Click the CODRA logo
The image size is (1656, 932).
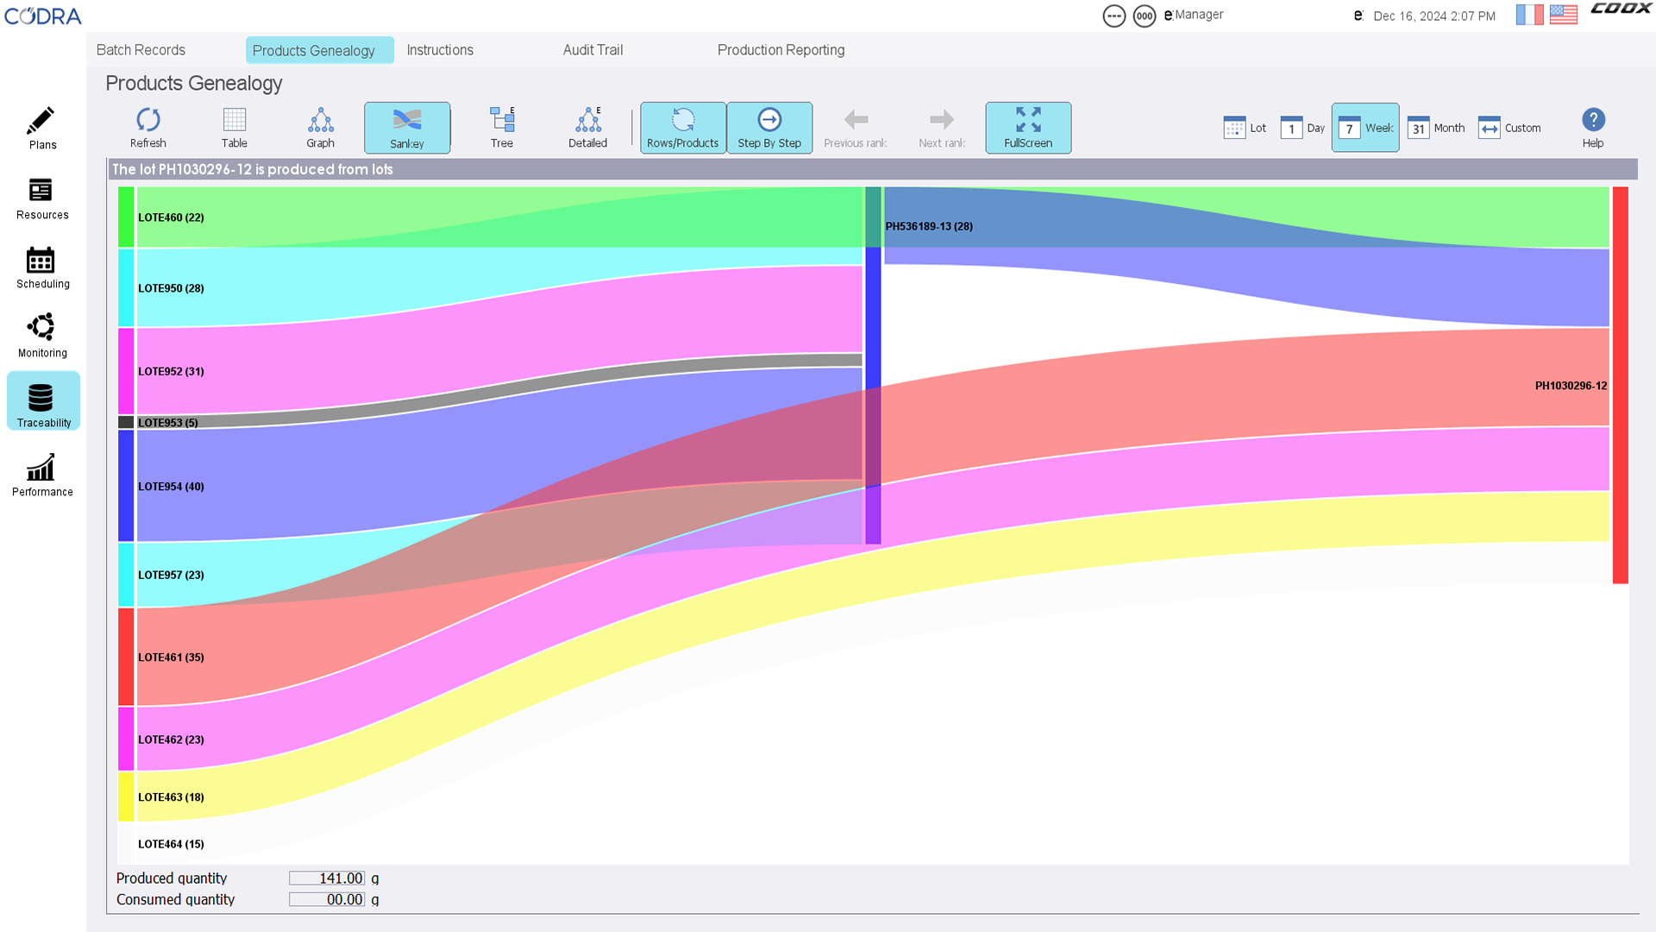click(x=43, y=16)
